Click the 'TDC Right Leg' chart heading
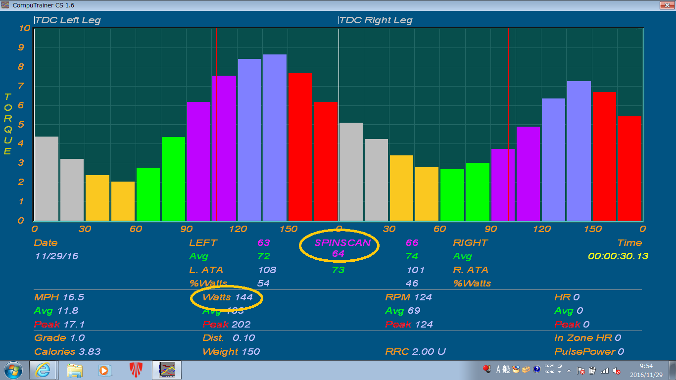Viewport: 676px width, 380px height. tap(376, 20)
